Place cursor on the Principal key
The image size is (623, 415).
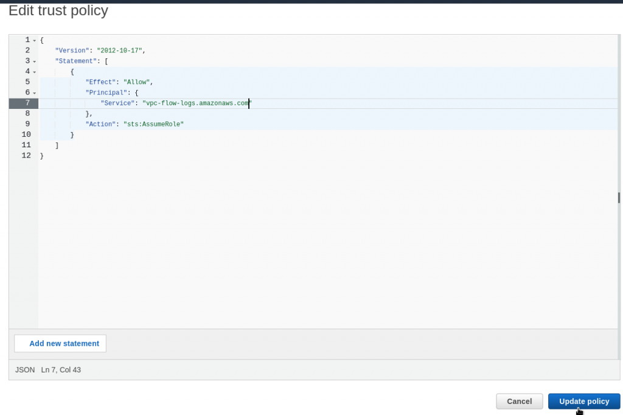point(106,92)
